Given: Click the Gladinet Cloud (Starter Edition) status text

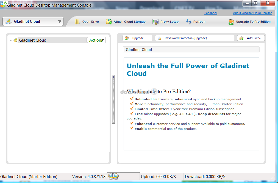Looking at the screenshot, I should tap(29, 177).
